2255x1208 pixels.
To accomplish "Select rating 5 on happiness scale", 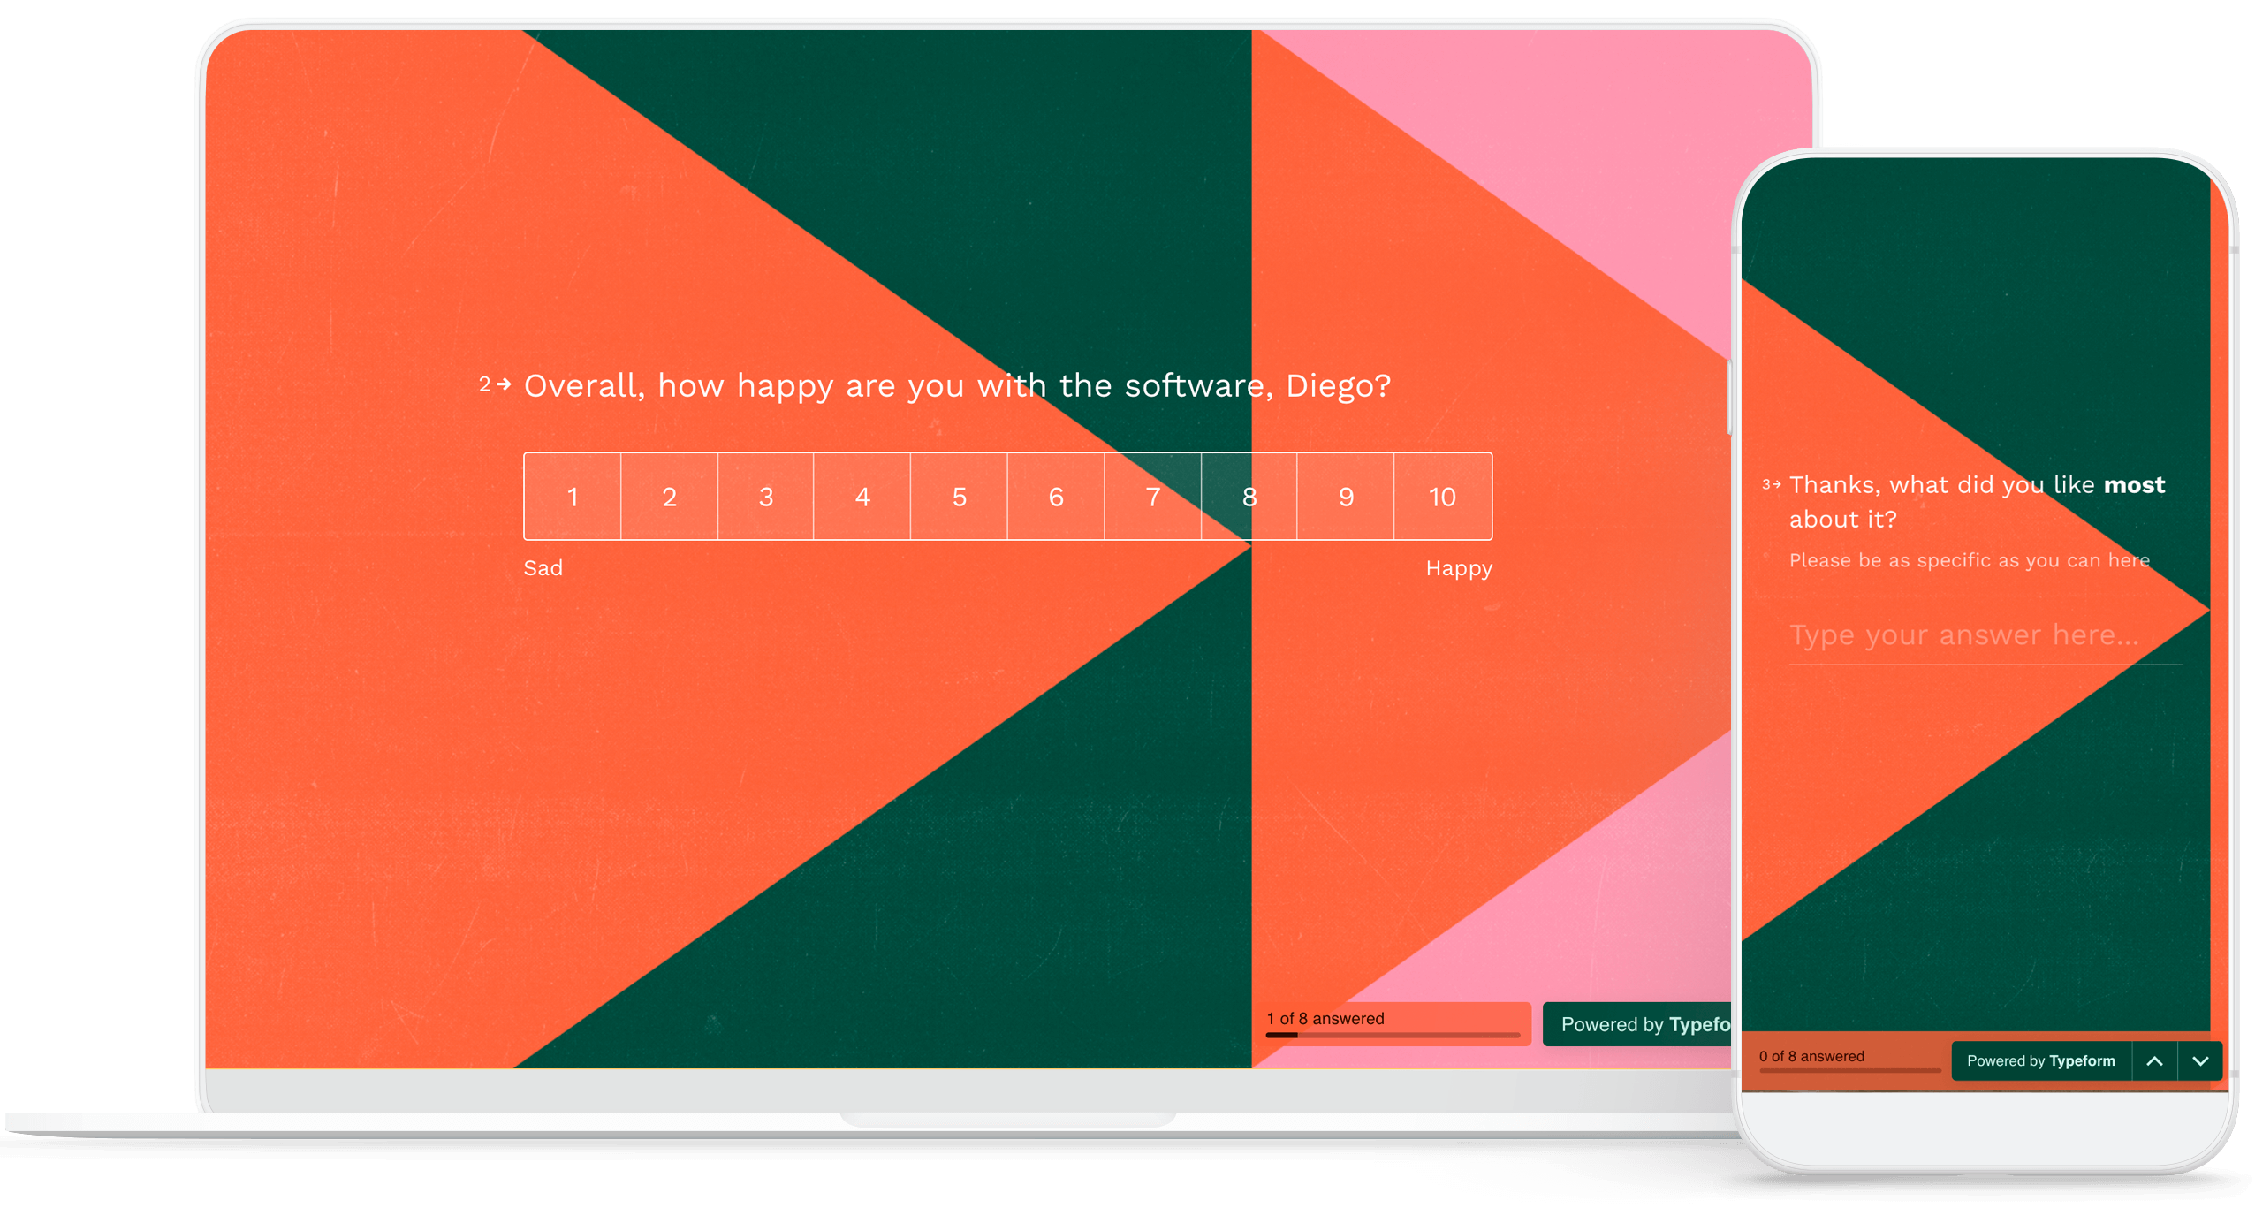I will (x=959, y=497).
